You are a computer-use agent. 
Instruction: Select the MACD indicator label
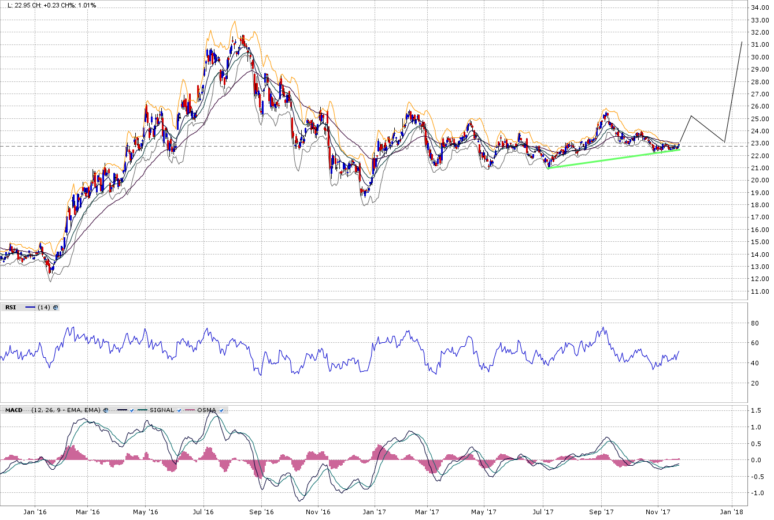click(13, 410)
